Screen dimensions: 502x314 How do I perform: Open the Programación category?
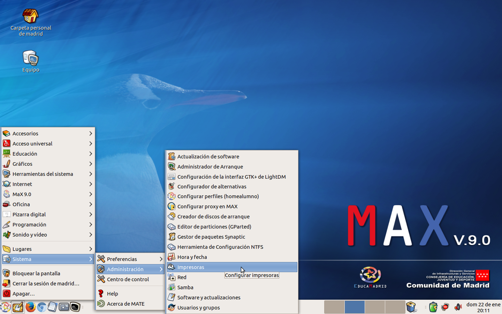point(48,225)
